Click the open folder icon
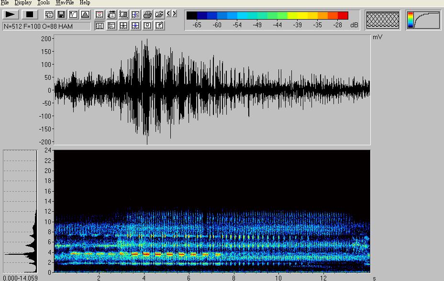Image resolution: width=444 pixels, height=281 pixels. pos(159,14)
